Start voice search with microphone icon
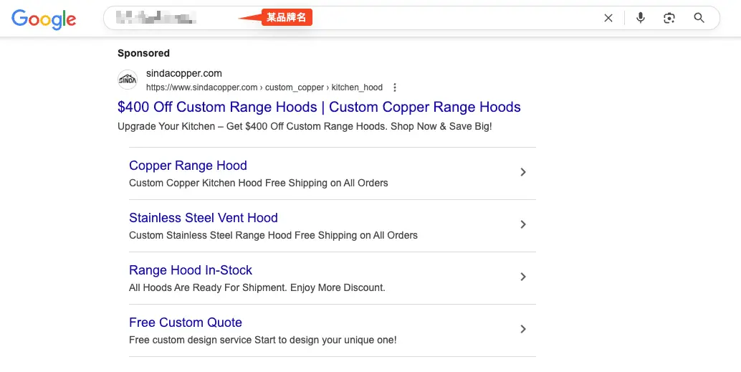 (641, 18)
